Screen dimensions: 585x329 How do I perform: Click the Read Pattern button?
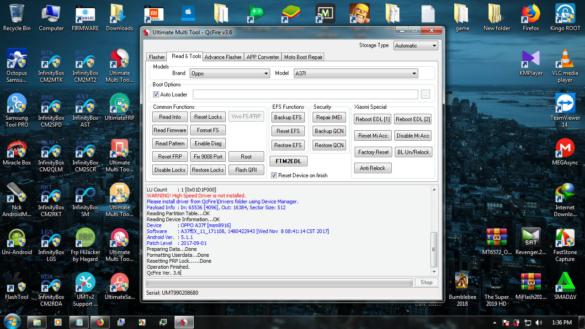click(170, 143)
